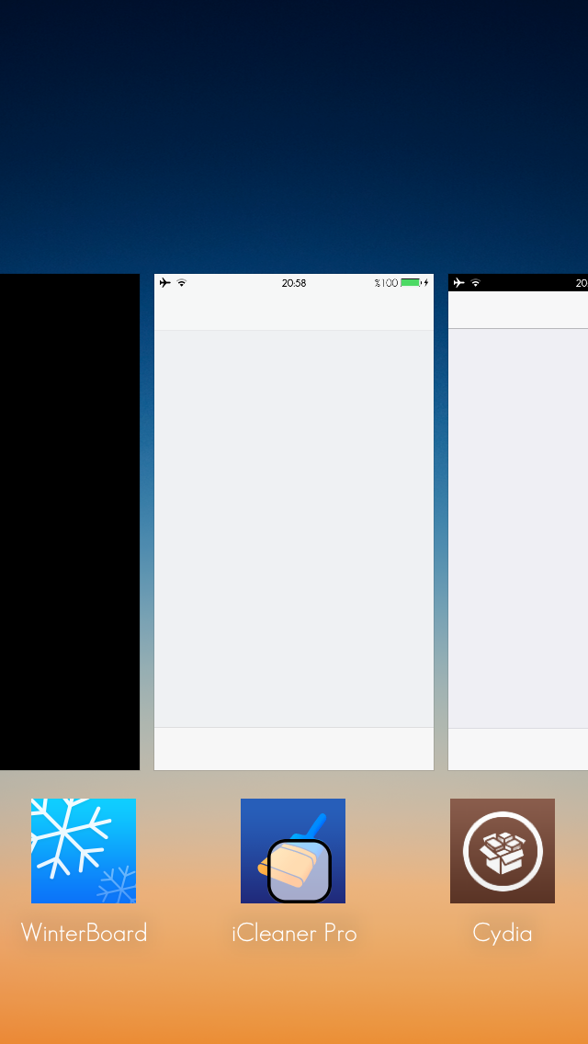Screen dimensions: 588x1044
Task: Tap the airplane mode icon in Cydia preview
Action: pyautogui.click(x=458, y=283)
